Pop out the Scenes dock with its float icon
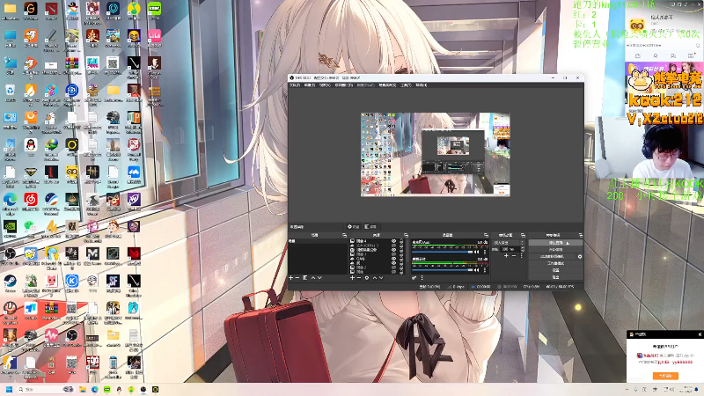The image size is (704, 396). click(x=344, y=235)
